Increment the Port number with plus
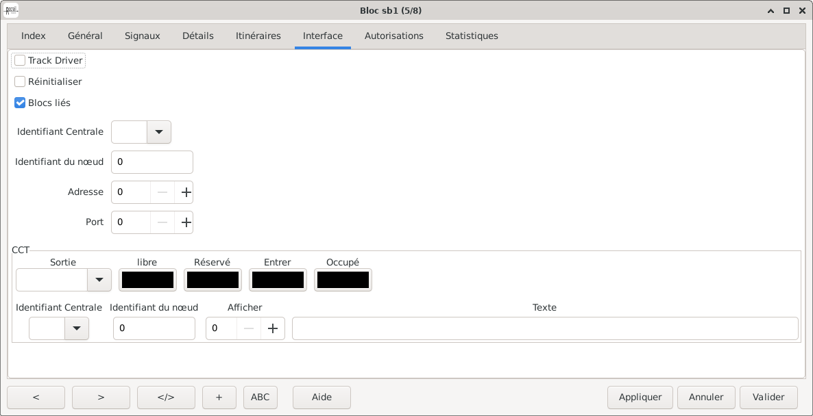 pos(186,222)
